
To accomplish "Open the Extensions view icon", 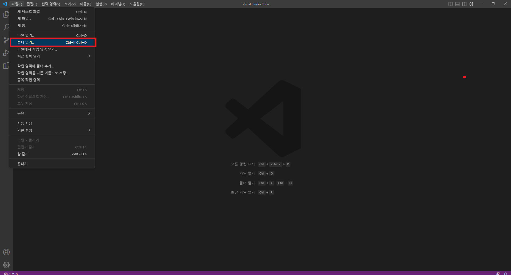I will click(6, 66).
